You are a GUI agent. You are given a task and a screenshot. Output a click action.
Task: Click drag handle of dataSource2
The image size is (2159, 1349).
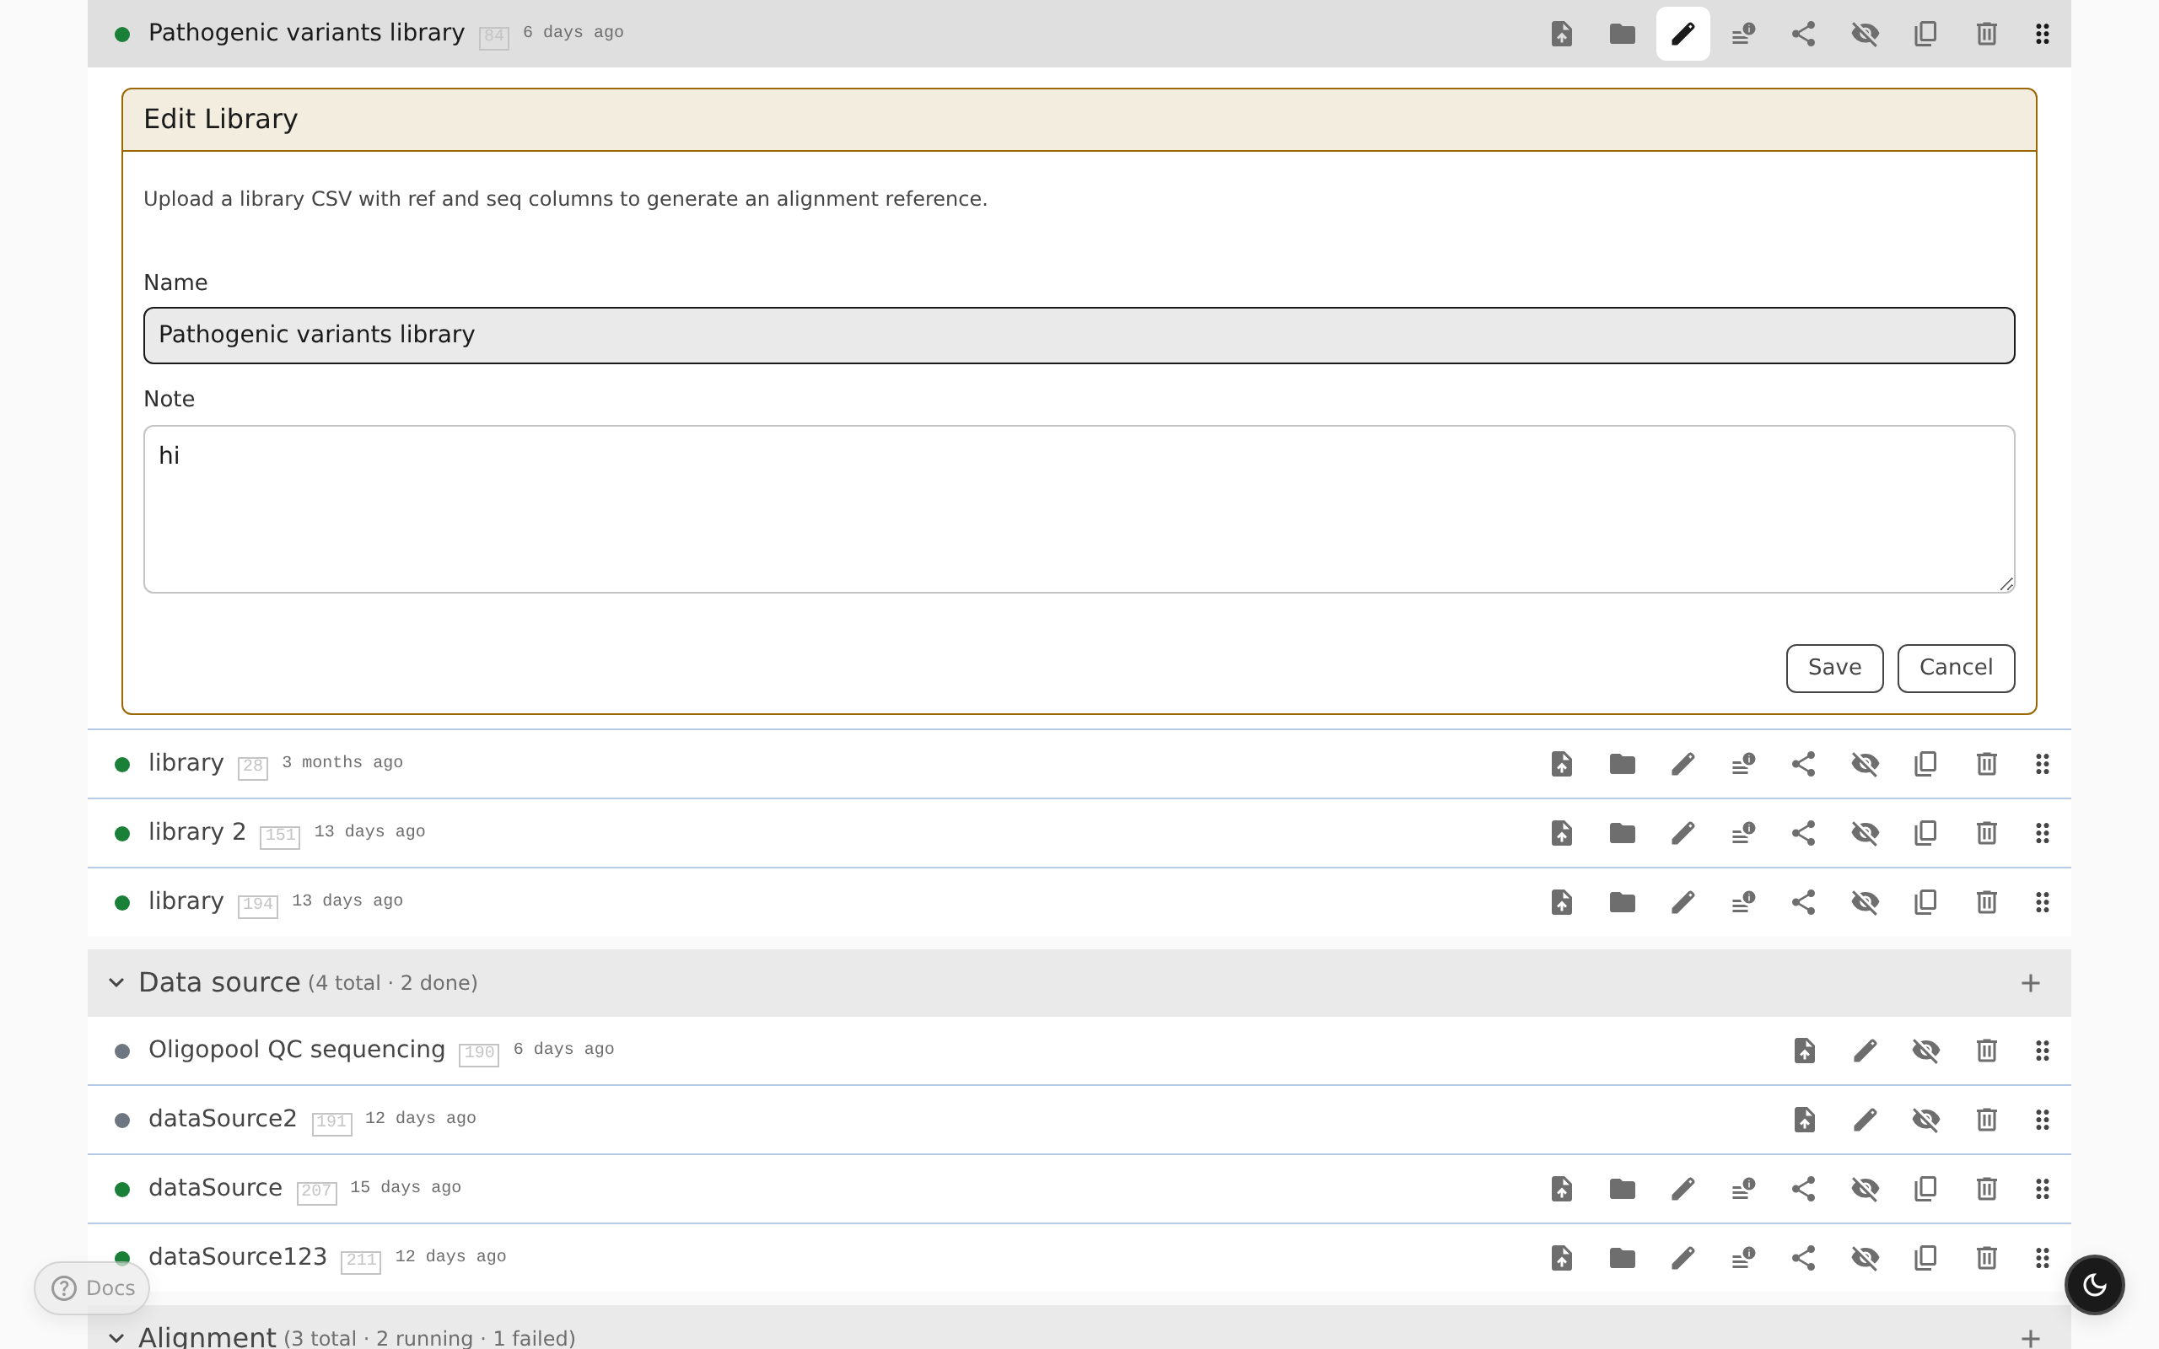coord(2042,1120)
